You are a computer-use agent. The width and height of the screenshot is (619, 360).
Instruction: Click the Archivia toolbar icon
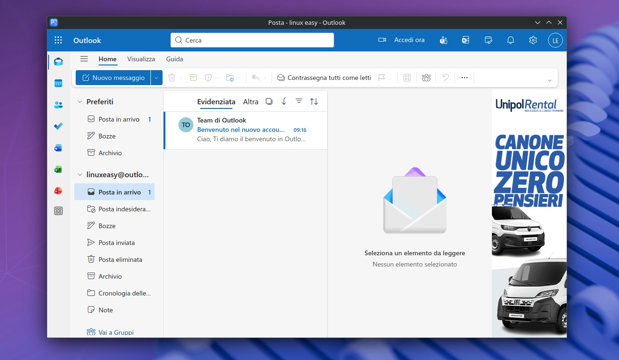(193, 77)
